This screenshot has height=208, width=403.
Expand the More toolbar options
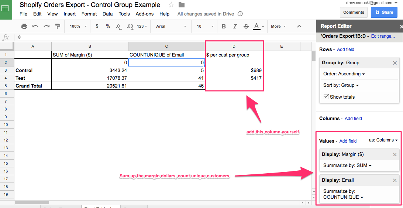pyautogui.click(x=278, y=26)
